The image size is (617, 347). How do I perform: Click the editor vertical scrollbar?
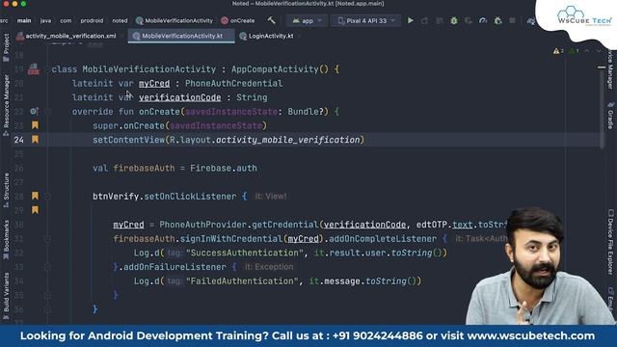(x=602, y=108)
